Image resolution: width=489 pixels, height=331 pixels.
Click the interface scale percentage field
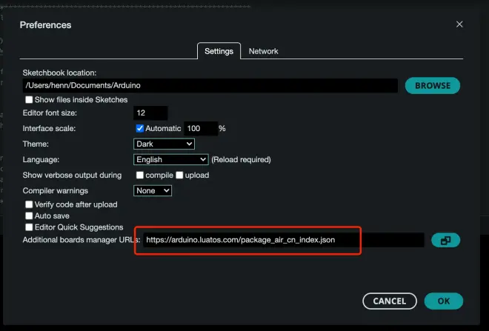tap(200, 128)
